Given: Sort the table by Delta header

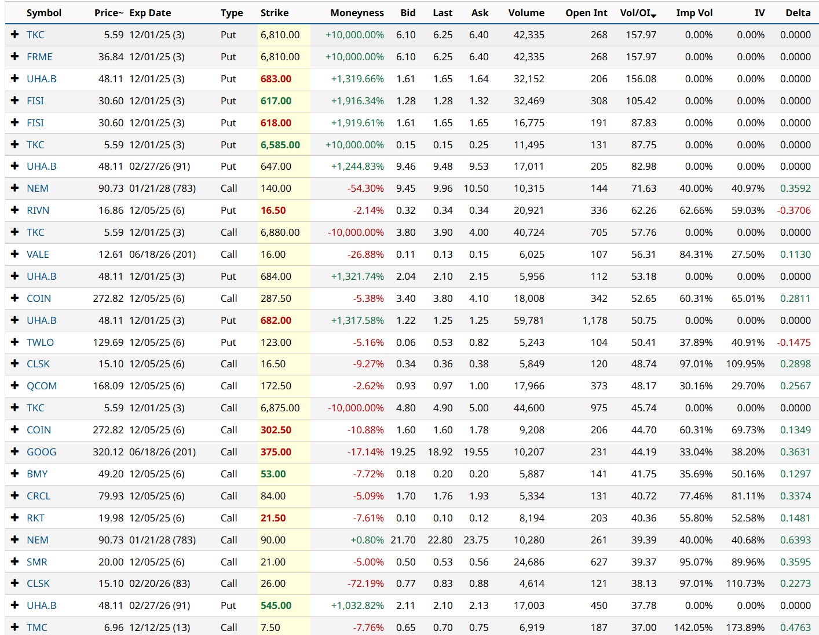Looking at the screenshot, I should coord(798,13).
